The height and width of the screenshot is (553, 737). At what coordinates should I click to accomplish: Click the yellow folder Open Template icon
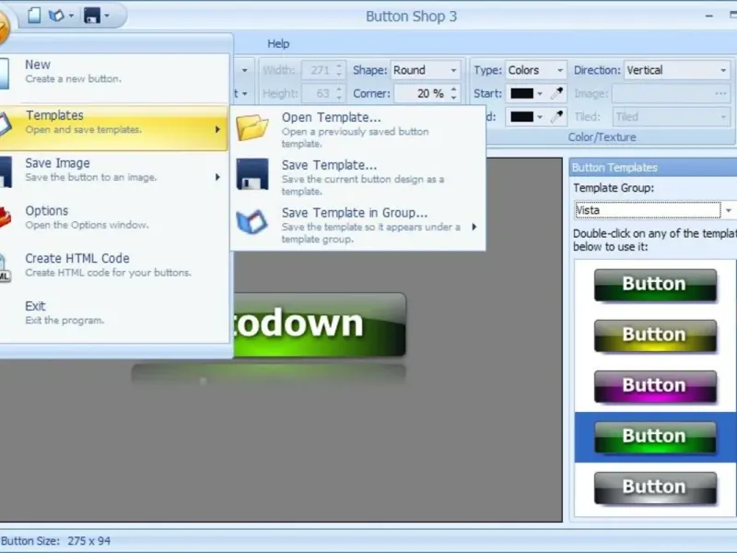click(252, 127)
